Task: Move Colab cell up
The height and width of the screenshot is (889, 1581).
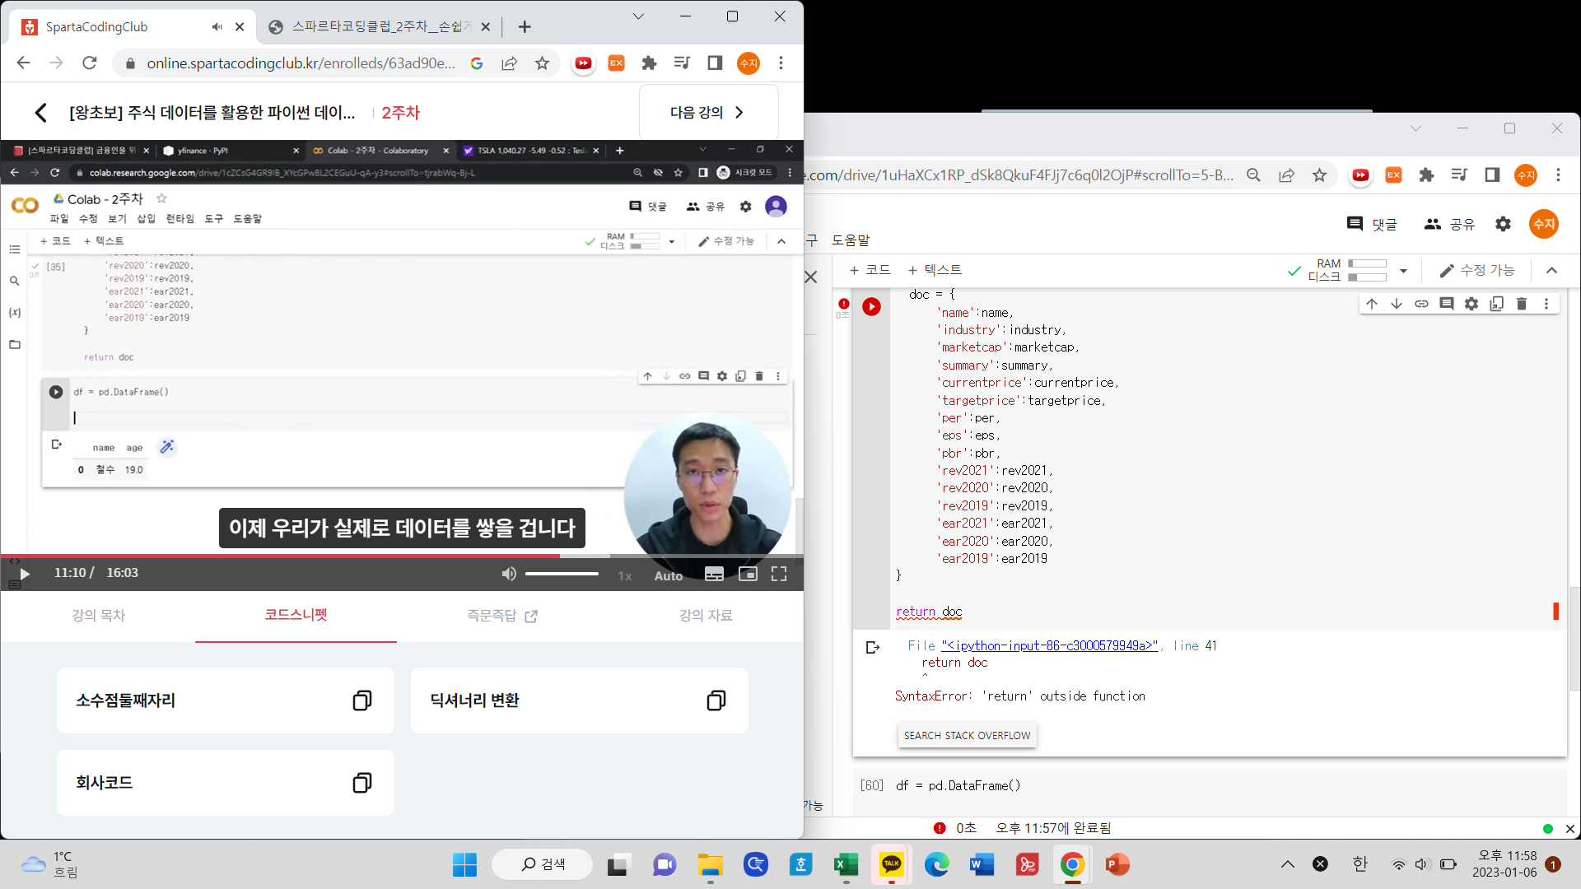Action: pyautogui.click(x=1371, y=304)
